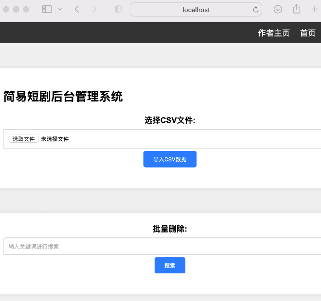The width and height of the screenshot is (321, 301).
Task: Open a new tab with plus icon
Action: pos(314,9)
